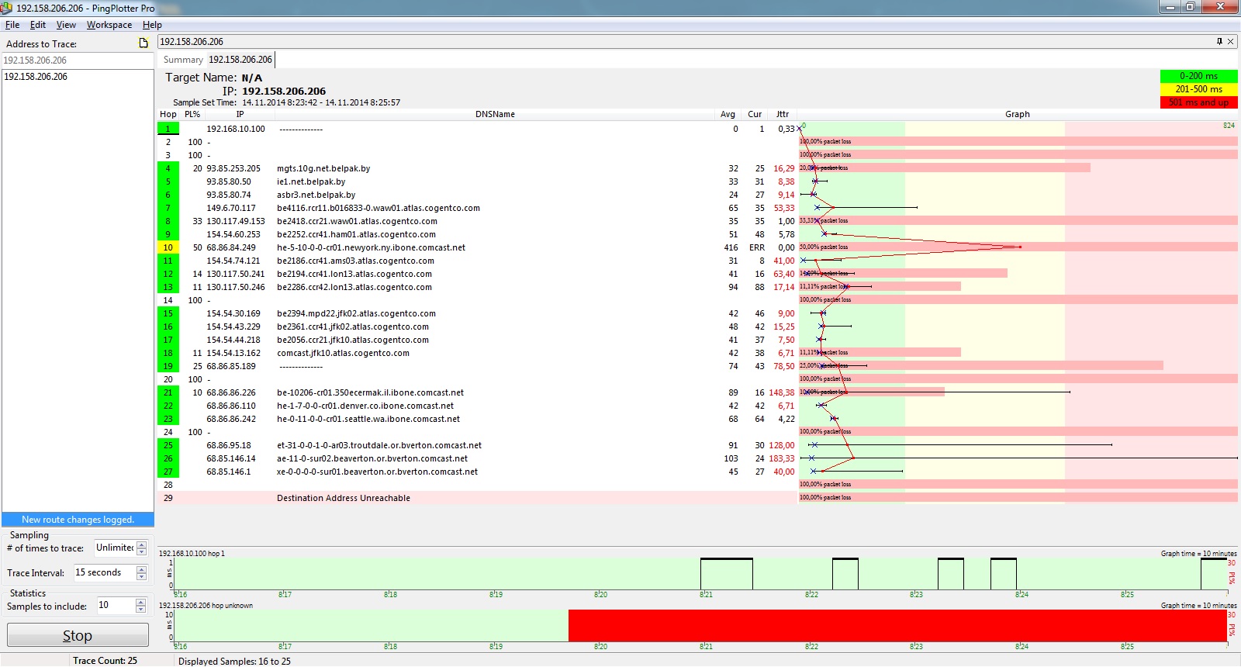Open the Edit menu

38,25
